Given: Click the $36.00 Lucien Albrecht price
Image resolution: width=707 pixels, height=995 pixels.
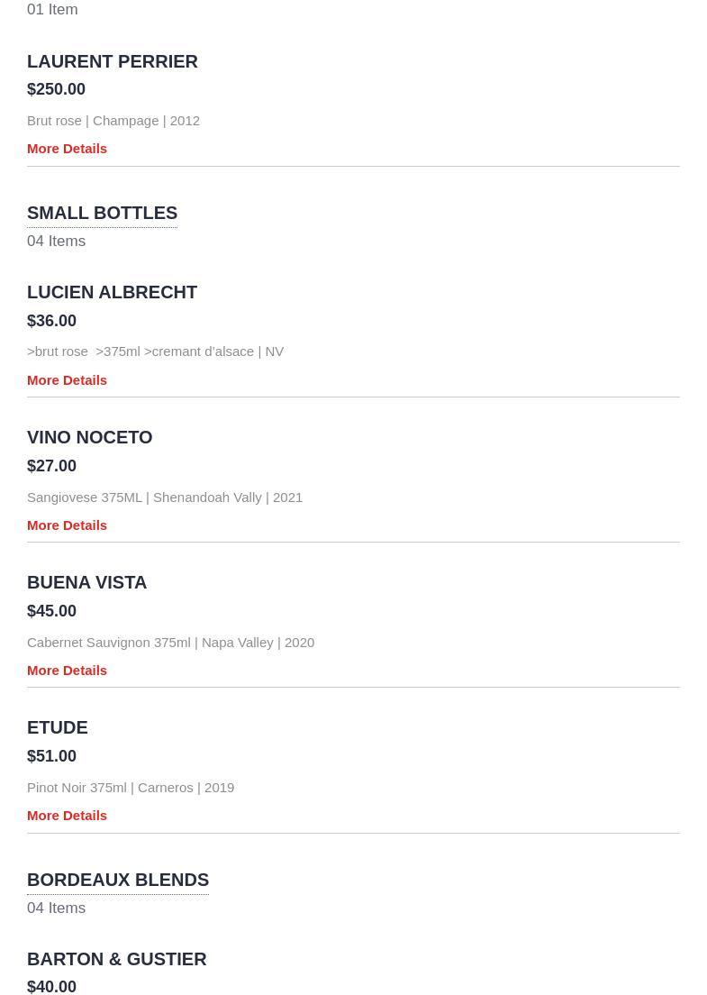Looking at the screenshot, I should pos(51,321).
